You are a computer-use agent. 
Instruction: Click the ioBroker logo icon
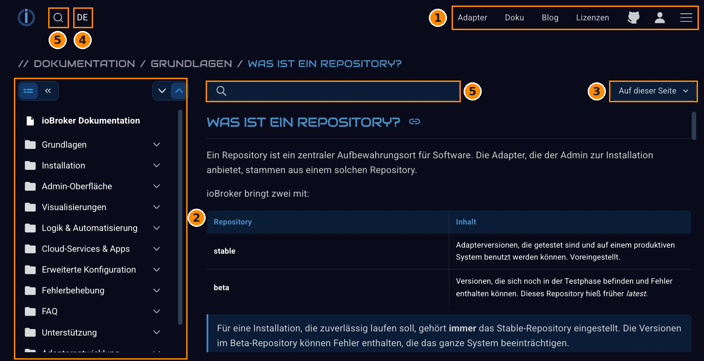[26, 18]
